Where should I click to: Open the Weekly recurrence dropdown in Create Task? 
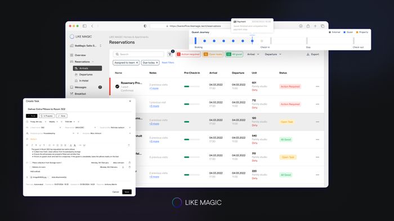[53, 122]
